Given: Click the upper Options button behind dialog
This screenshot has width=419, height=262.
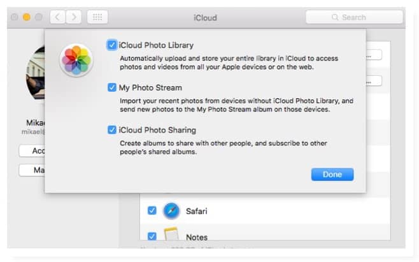Looking at the screenshot, I should 374,55.
